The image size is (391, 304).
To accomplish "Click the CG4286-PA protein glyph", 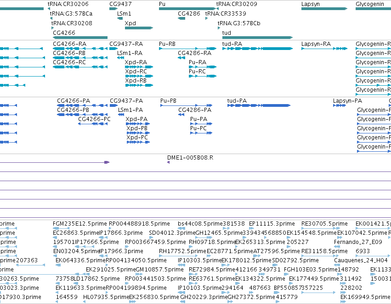I will coord(181,115).
